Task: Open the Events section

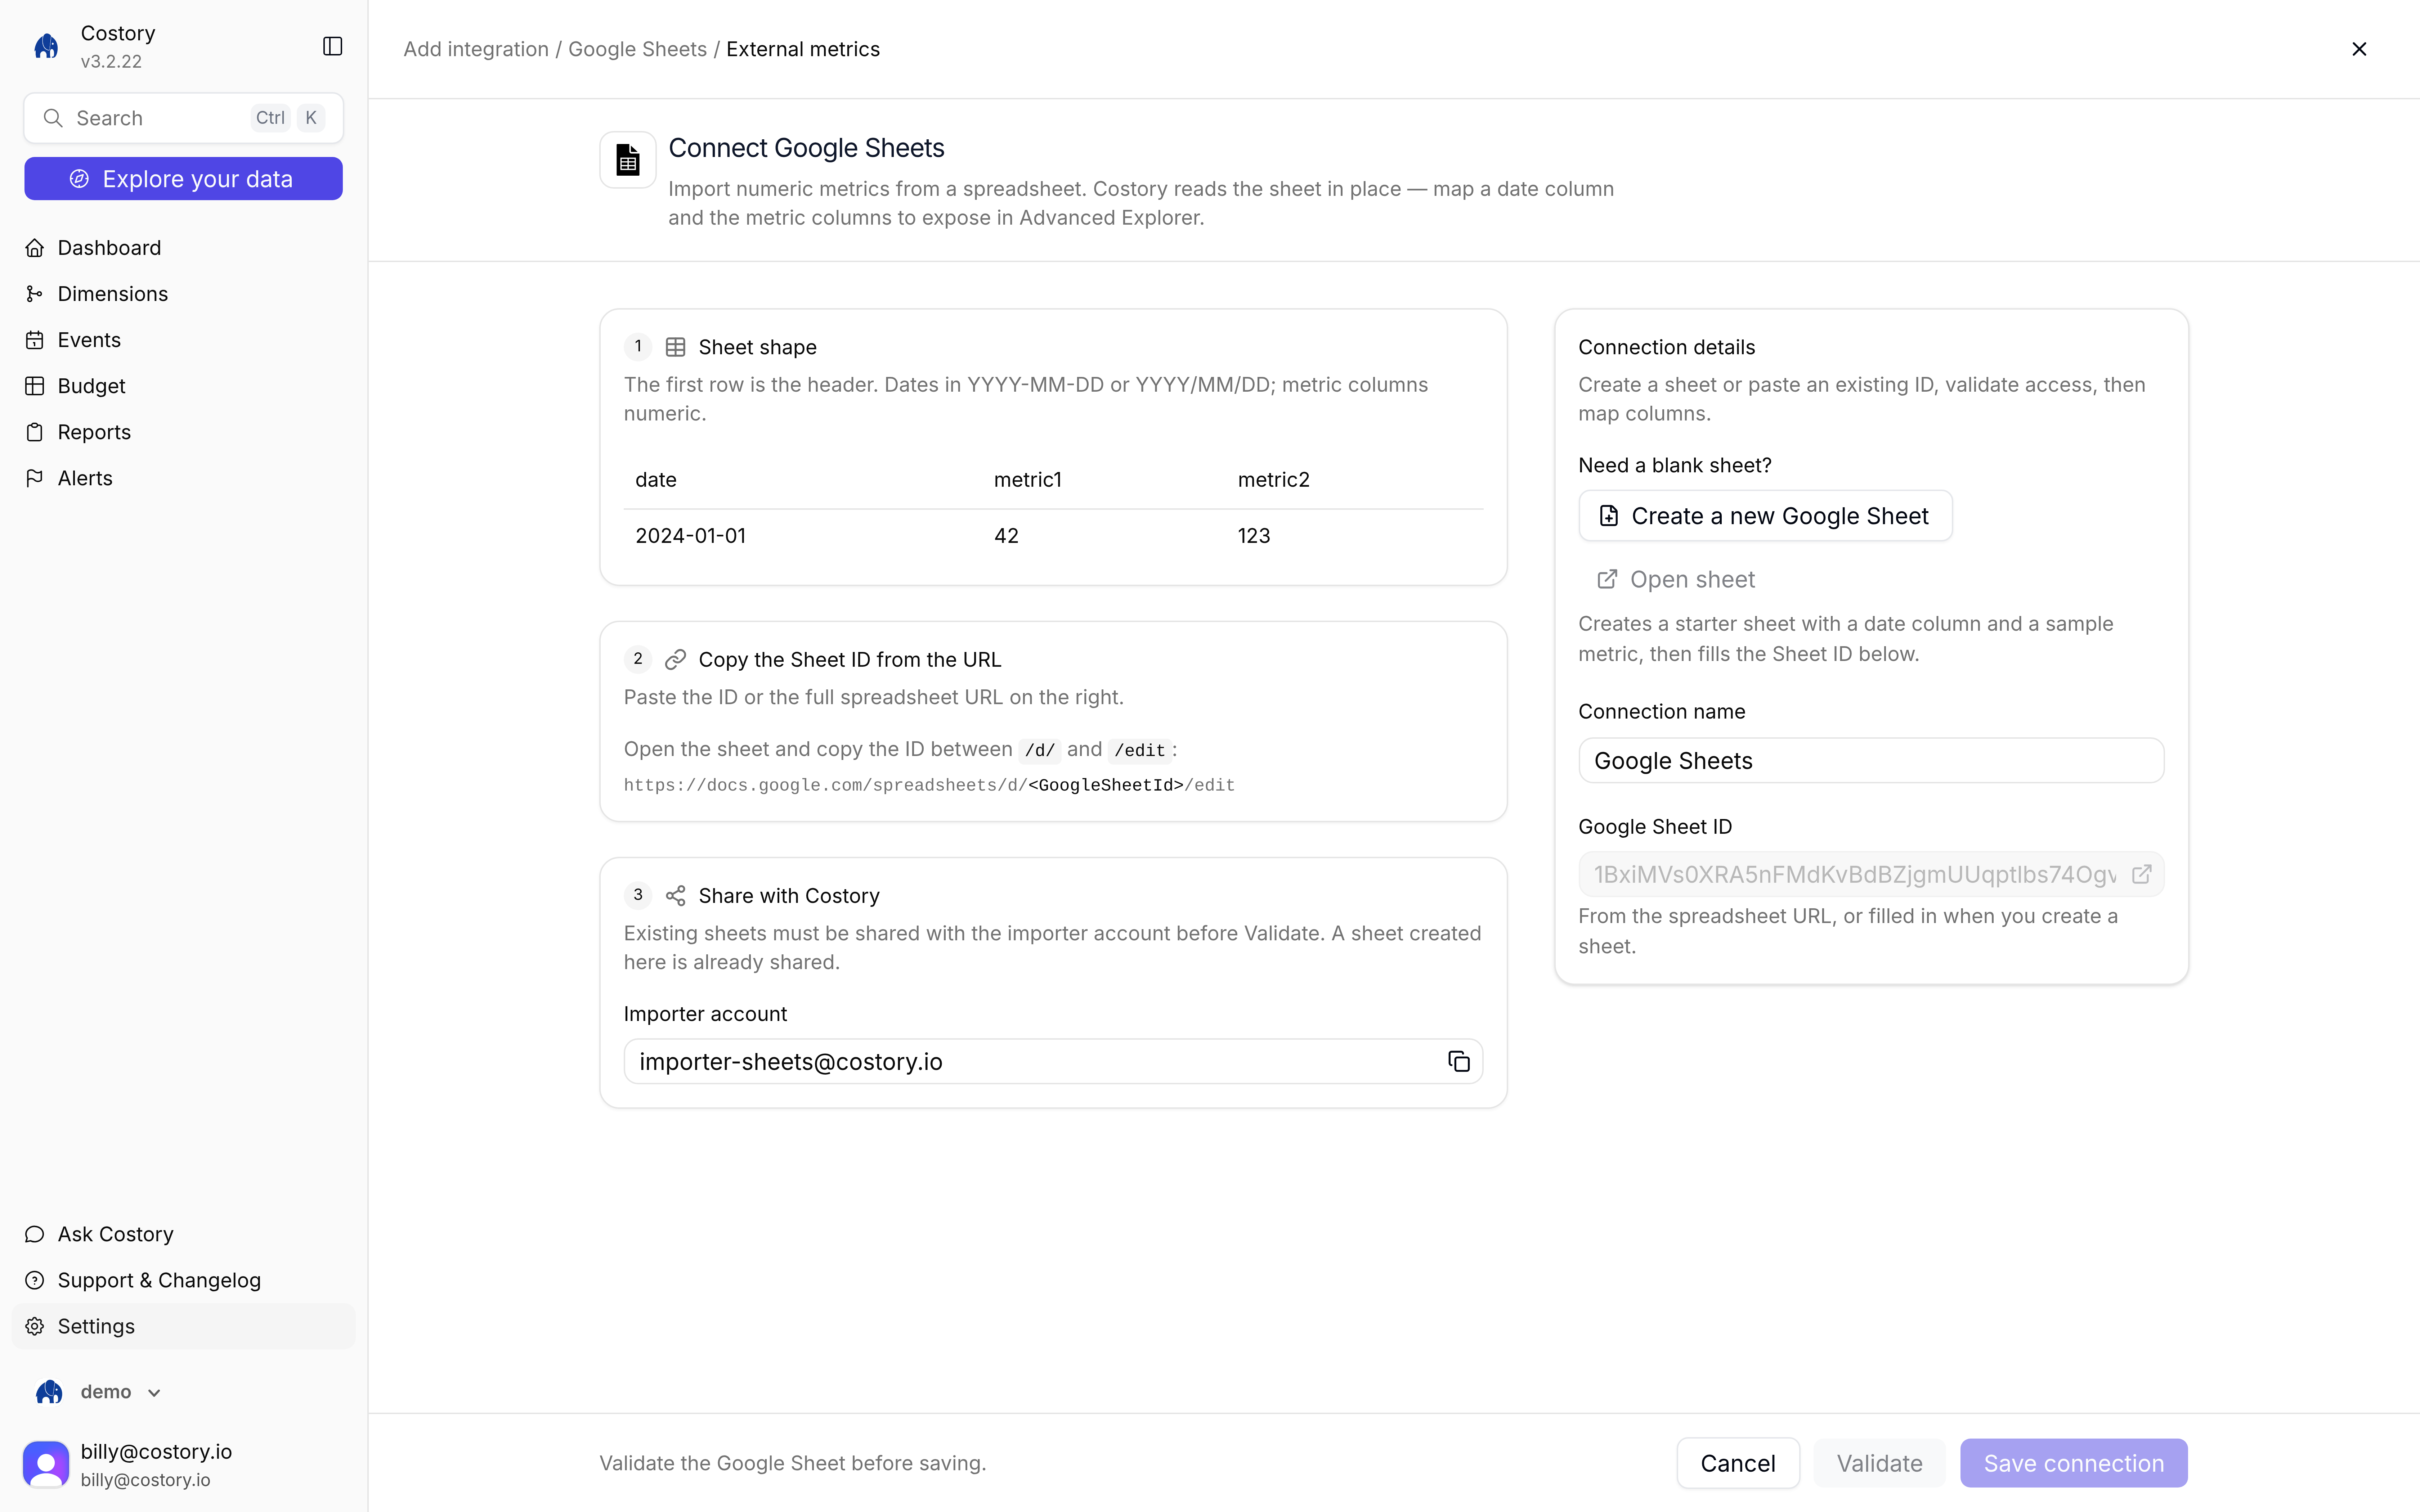Action: (184, 340)
